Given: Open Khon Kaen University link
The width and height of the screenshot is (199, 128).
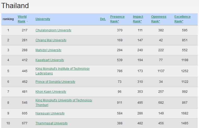Looking at the screenshot, I should (x=51, y=92).
